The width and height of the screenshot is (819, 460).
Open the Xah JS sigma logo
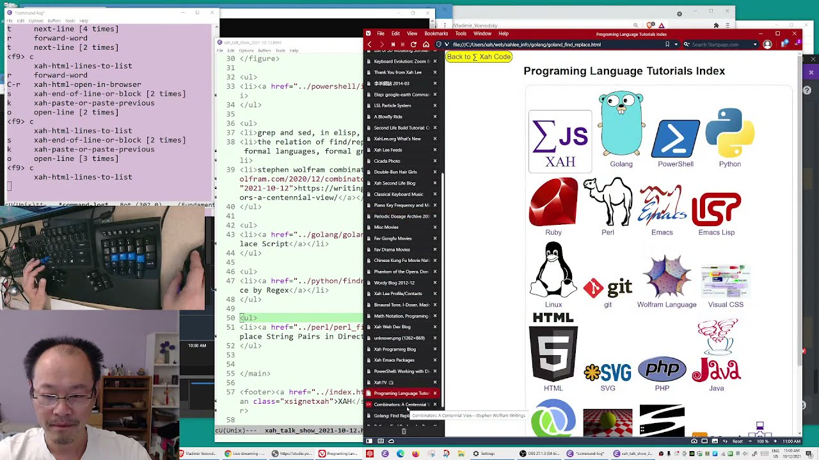pos(560,142)
